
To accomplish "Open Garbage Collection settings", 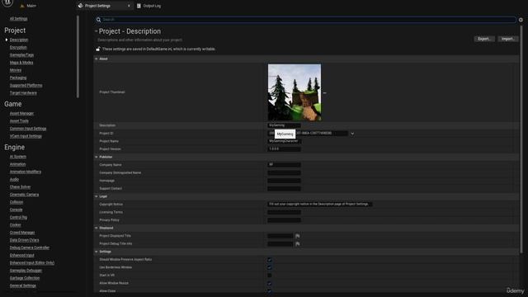I will (x=25, y=278).
